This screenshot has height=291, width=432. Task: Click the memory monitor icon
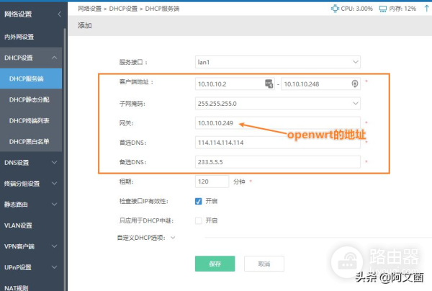coord(383,9)
